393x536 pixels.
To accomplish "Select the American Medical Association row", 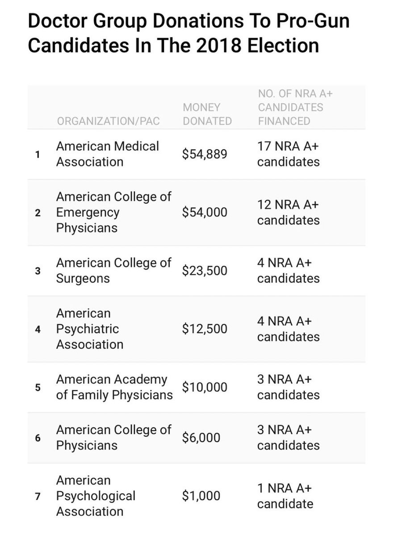I will coord(196,154).
